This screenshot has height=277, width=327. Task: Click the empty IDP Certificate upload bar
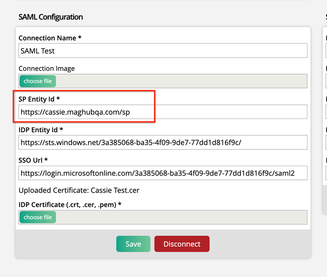pos(182,217)
